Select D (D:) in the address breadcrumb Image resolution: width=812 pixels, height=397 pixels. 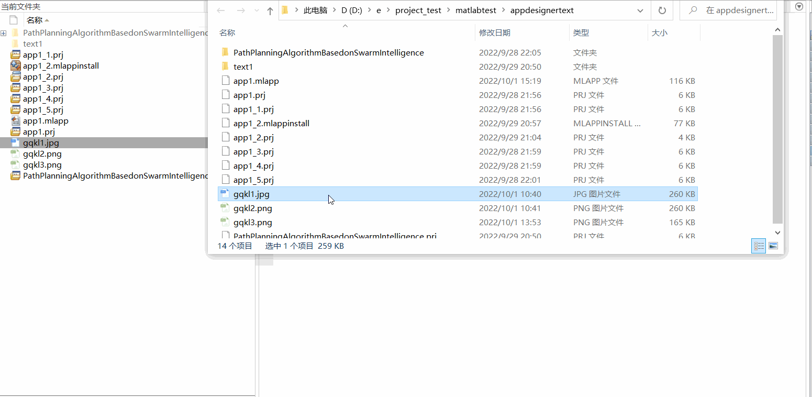352,10
